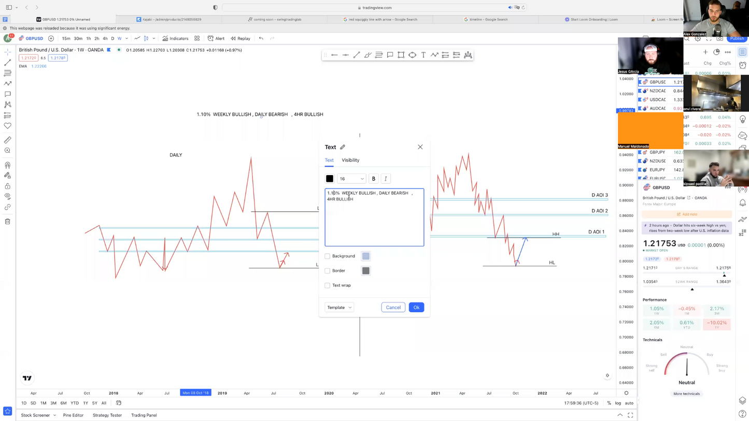Screen dimensions: 749x421
Task: Click the trash remove drawings icon
Action: click(x=8, y=222)
